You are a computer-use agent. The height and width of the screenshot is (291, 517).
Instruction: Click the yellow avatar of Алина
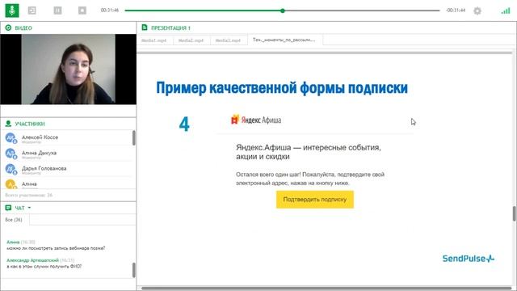(x=11, y=183)
